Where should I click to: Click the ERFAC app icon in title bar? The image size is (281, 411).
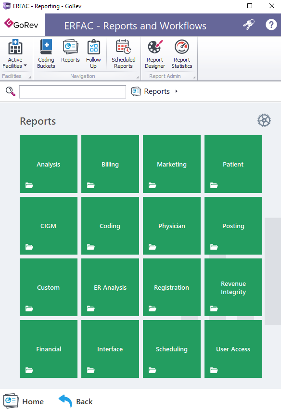pos(7,6)
